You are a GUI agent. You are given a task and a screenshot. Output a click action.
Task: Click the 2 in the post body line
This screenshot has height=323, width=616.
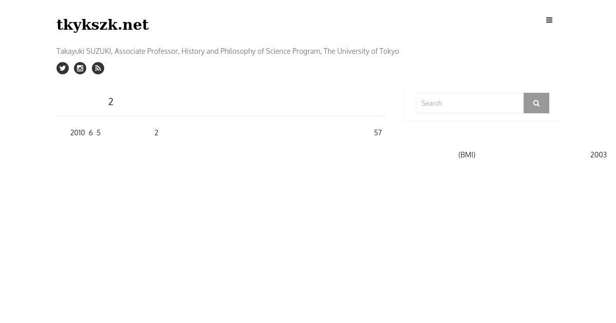(157, 133)
